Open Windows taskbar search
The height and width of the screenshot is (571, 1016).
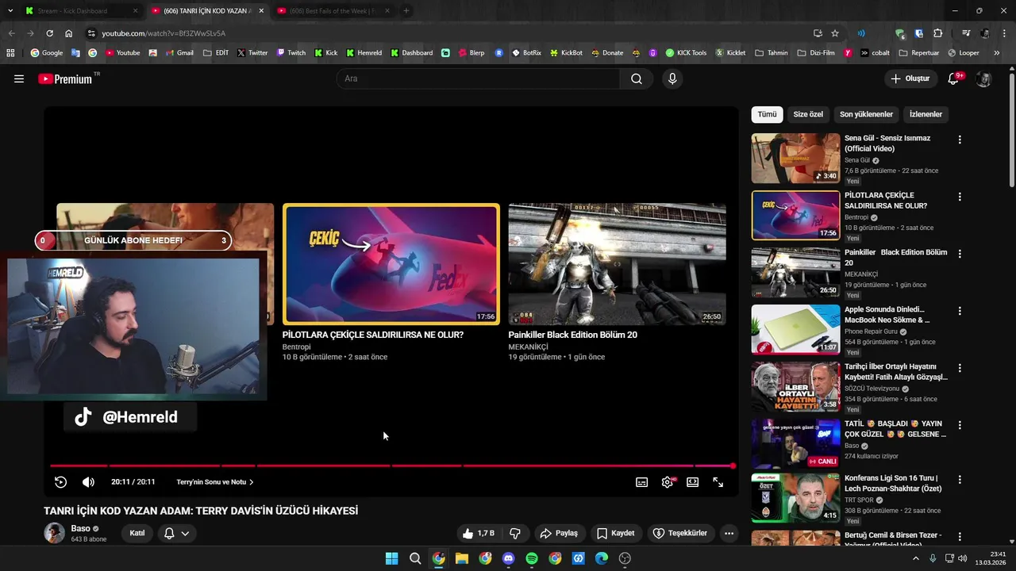click(415, 558)
